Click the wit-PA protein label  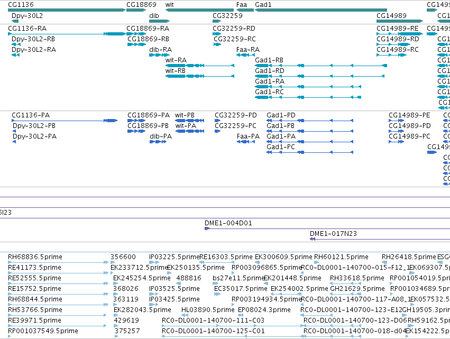[186, 126]
